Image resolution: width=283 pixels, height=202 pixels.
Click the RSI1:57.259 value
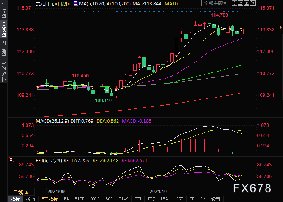tap(76, 160)
